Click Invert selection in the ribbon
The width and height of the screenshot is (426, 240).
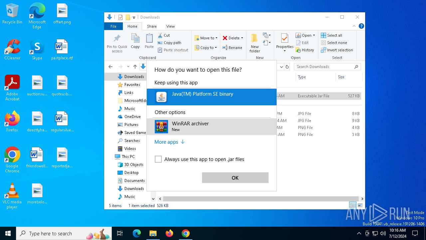tap(337, 50)
